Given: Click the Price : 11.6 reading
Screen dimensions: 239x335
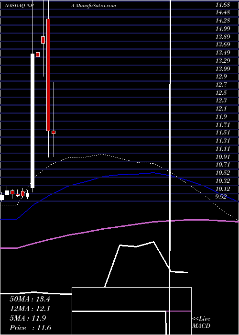Looking at the screenshot, I should (x=30, y=328).
